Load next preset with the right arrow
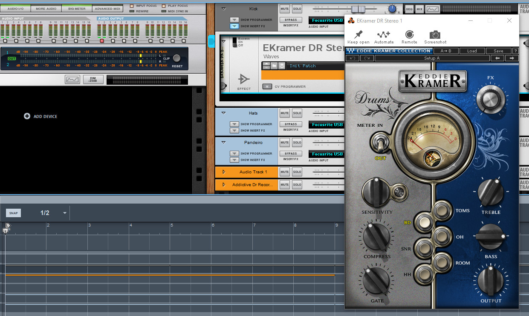This screenshot has height=316, width=529. [x=512, y=58]
